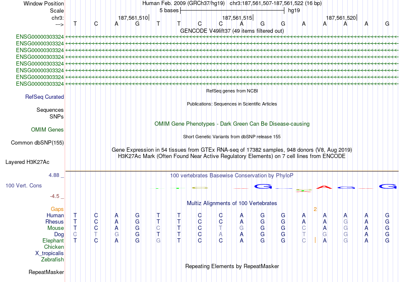Click the orange 'Gaps' row label
The image size is (399, 282).
click(x=57, y=209)
